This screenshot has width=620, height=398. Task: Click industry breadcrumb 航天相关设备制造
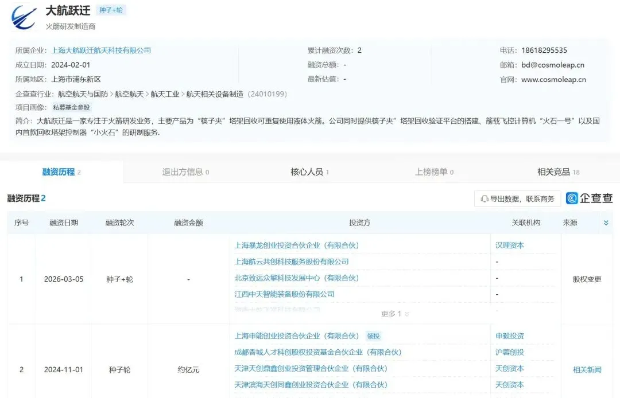215,94
